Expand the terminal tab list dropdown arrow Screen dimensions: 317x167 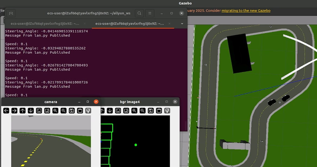[182, 24]
